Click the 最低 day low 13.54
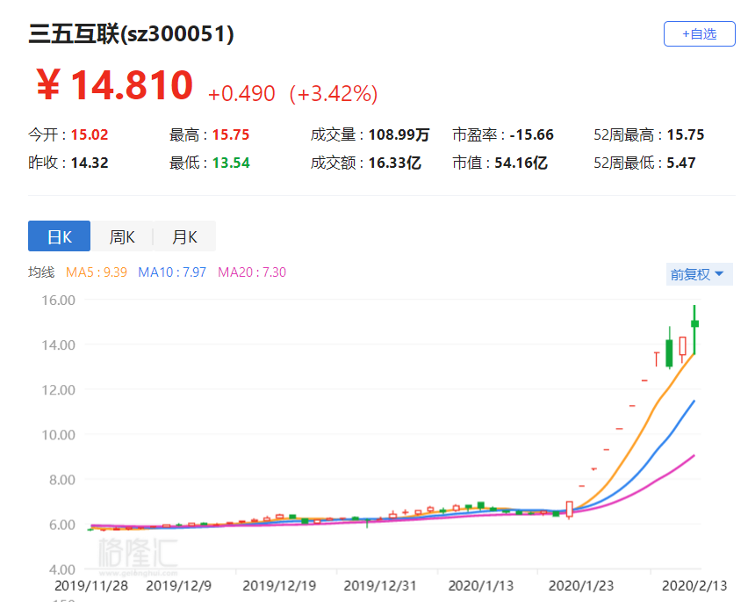748x602 pixels. point(231,163)
